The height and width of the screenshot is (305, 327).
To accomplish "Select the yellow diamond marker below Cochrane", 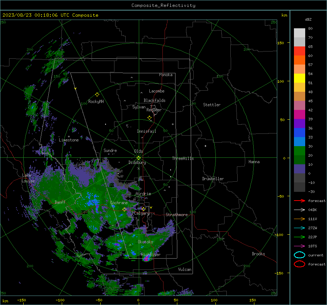I will (125, 210).
